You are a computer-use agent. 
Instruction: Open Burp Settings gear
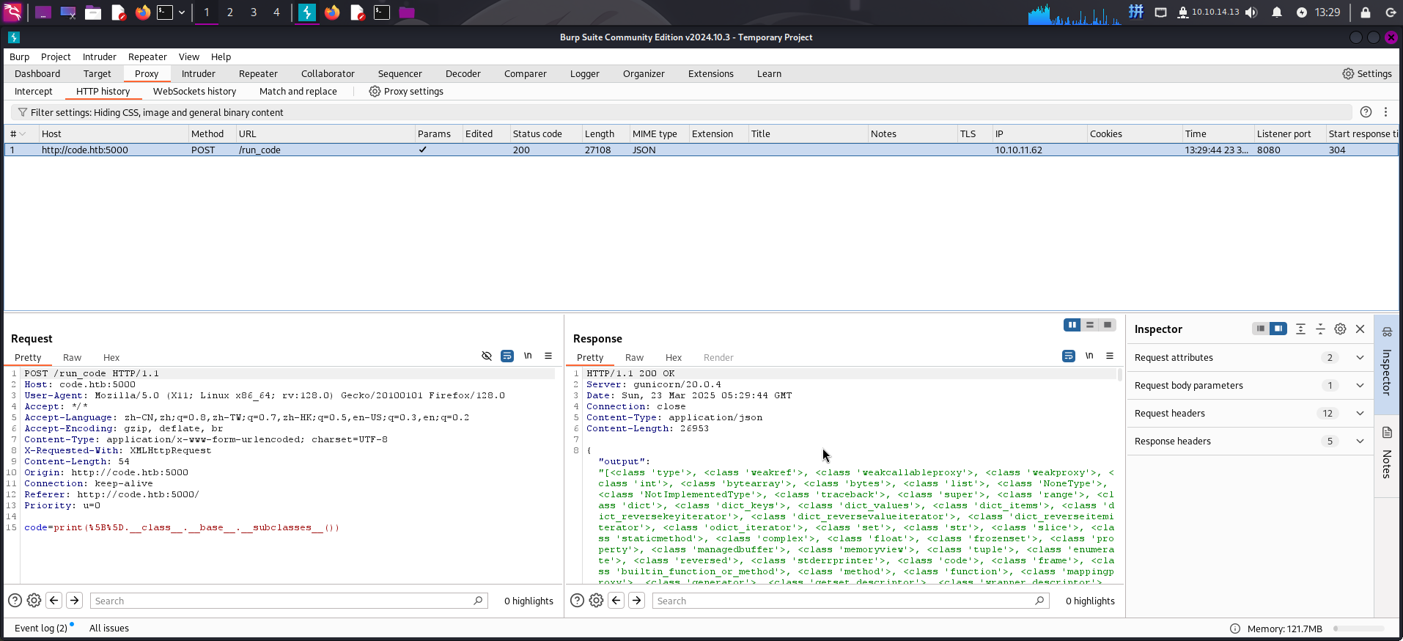coord(1367,73)
